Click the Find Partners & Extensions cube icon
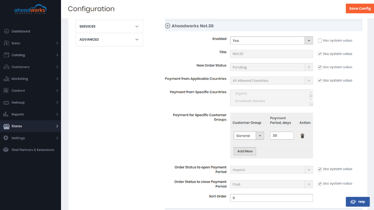 click(x=6, y=150)
